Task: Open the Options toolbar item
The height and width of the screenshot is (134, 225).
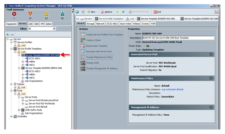Action: [106, 12]
